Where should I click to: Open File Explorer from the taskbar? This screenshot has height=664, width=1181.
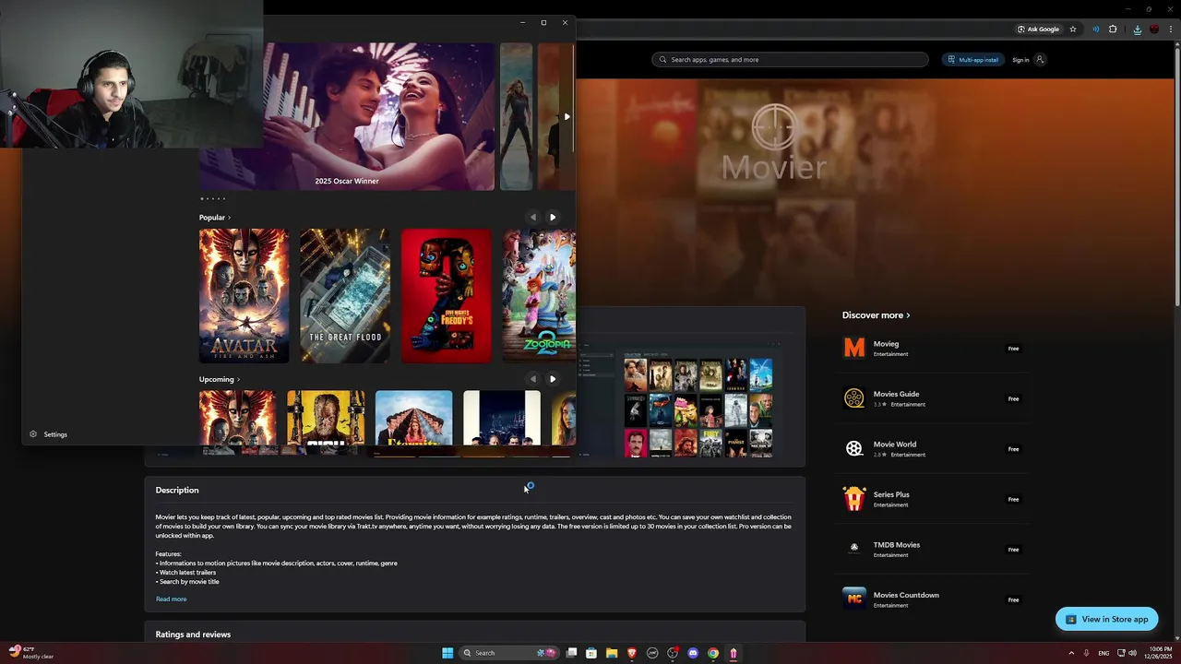tap(612, 653)
